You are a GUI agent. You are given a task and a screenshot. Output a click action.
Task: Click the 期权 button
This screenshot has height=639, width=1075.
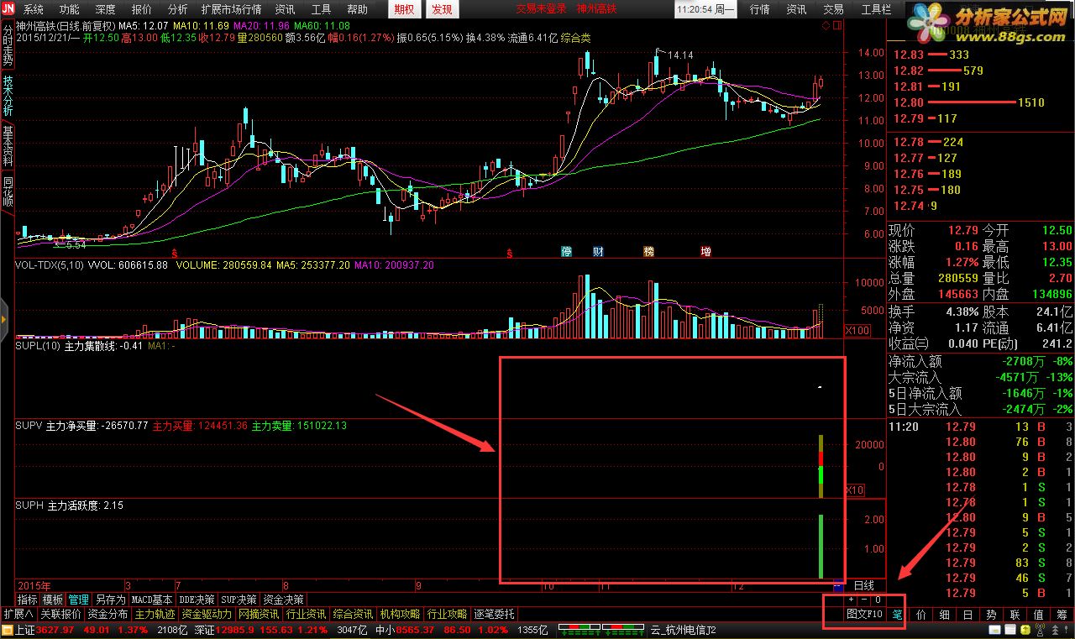(x=405, y=9)
